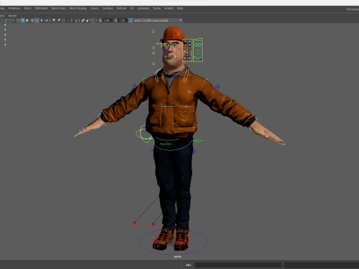The width and height of the screenshot is (359, 269).
Task: Toggle X-ray joints icon
Action: coord(93,20)
